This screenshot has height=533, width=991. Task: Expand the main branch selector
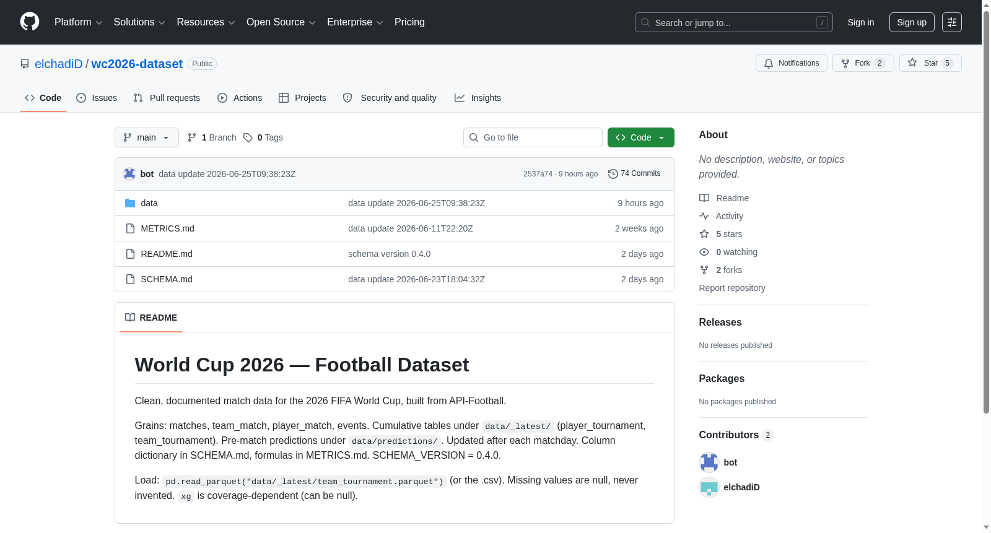point(146,137)
